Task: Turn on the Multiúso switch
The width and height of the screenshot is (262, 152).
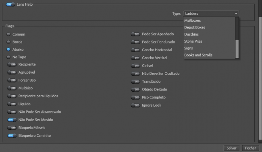Action: (12, 88)
